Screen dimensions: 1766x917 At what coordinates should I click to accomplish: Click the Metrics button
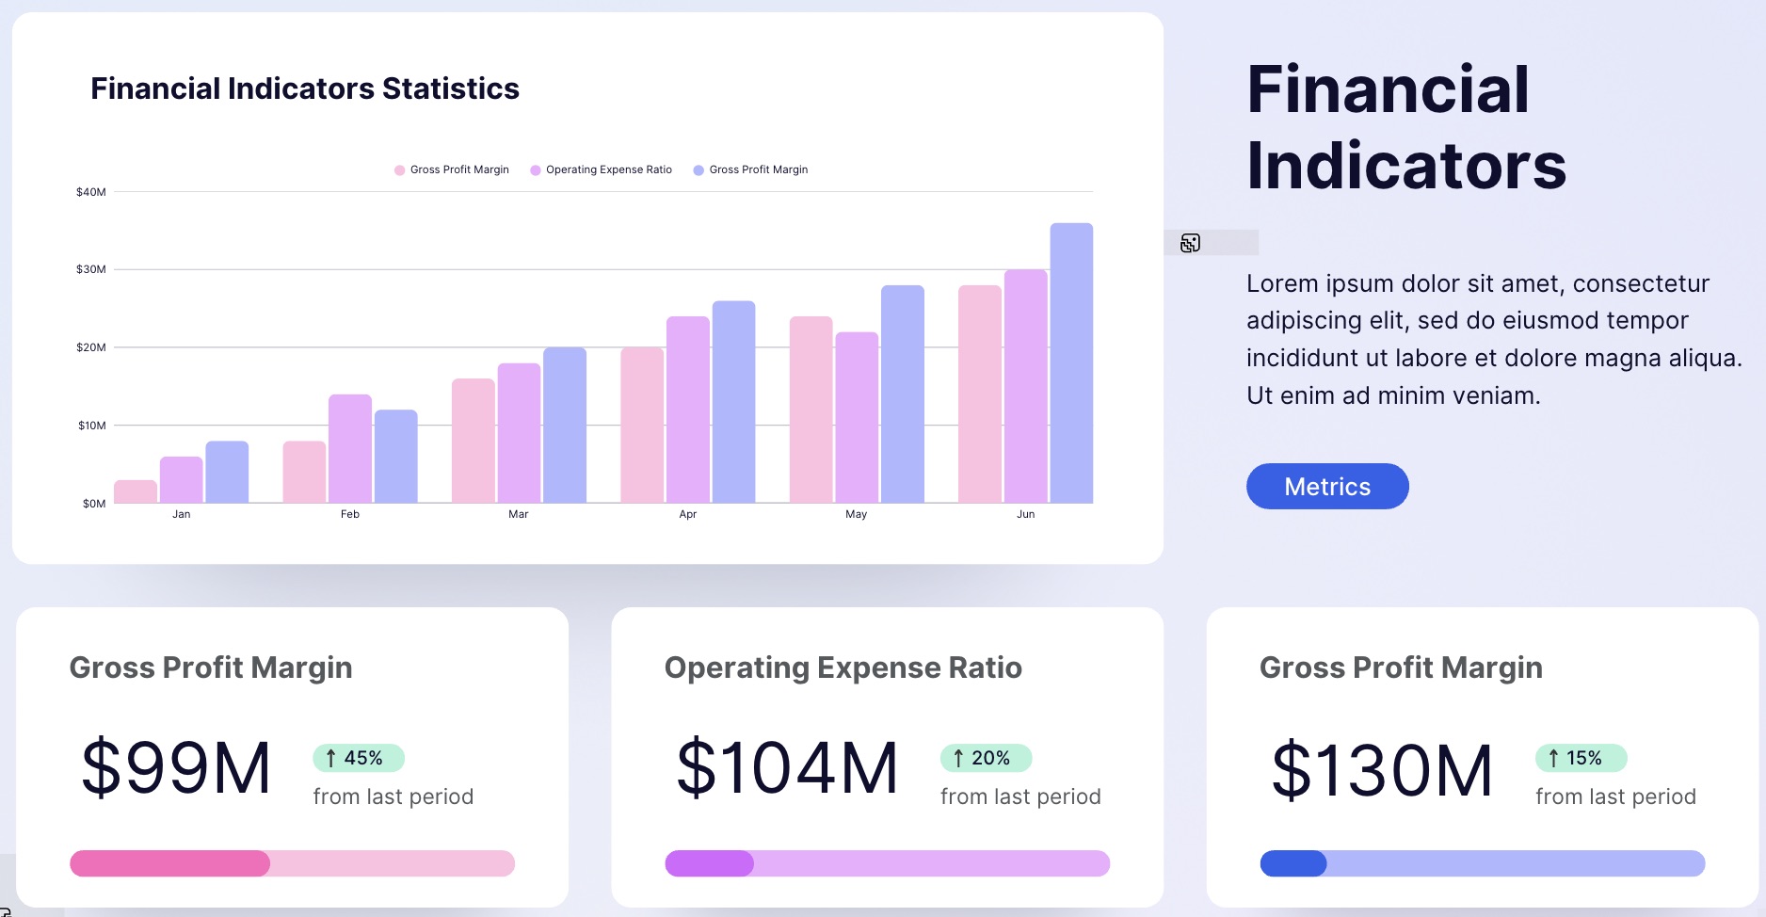tap(1326, 486)
